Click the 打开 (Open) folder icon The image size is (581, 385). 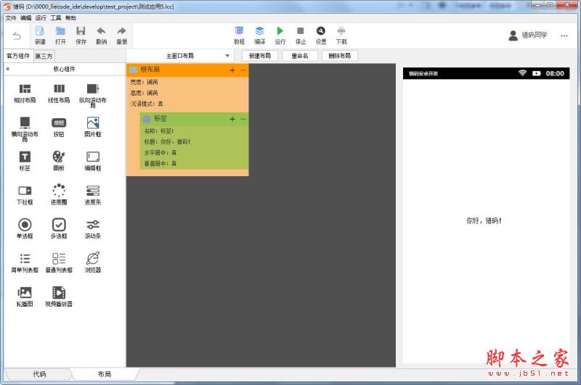point(60,35)
